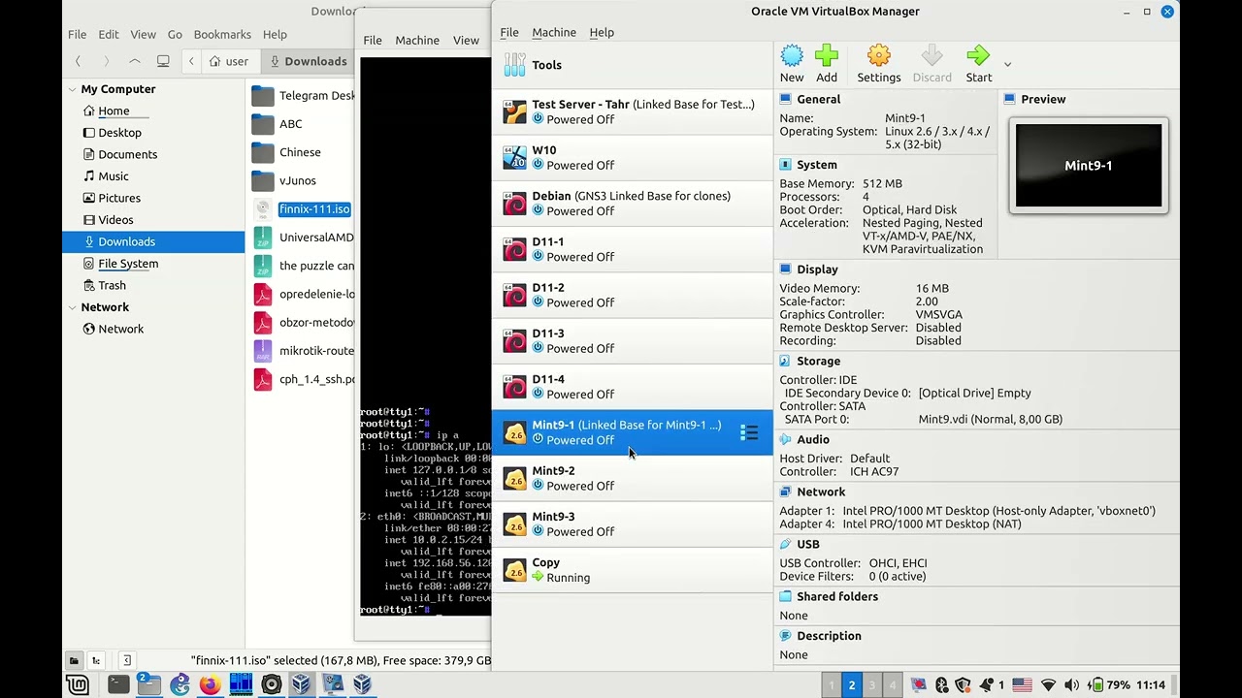Open the file manager Bookmarks menu
This screenshot has width=1242, height=698.
(222, 34)
